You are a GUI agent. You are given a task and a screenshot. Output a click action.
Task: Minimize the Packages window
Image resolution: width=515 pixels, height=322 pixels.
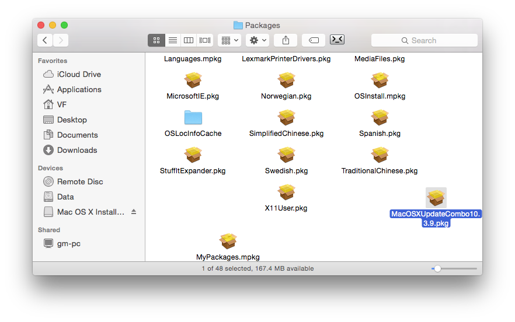[x=53, y=25]
